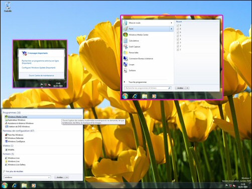This screenshot has height=189, width=252.
Task: Click Action Center flag in bottom-right system tray
Action: [x=226, y=185]
